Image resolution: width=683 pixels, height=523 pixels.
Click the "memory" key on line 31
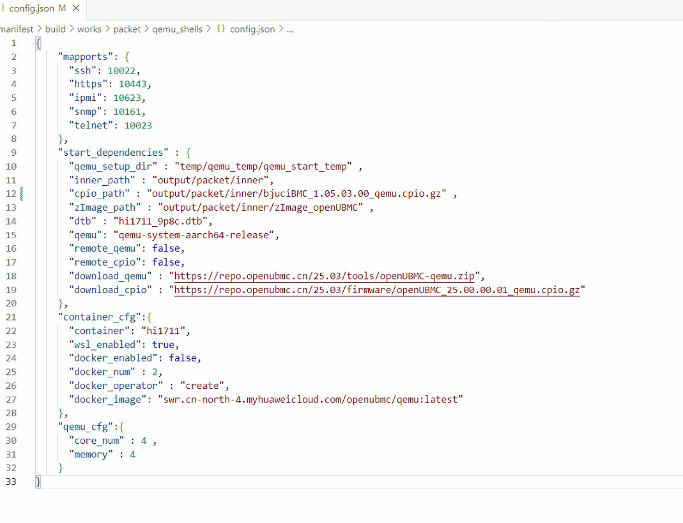[x=91, y=455]
